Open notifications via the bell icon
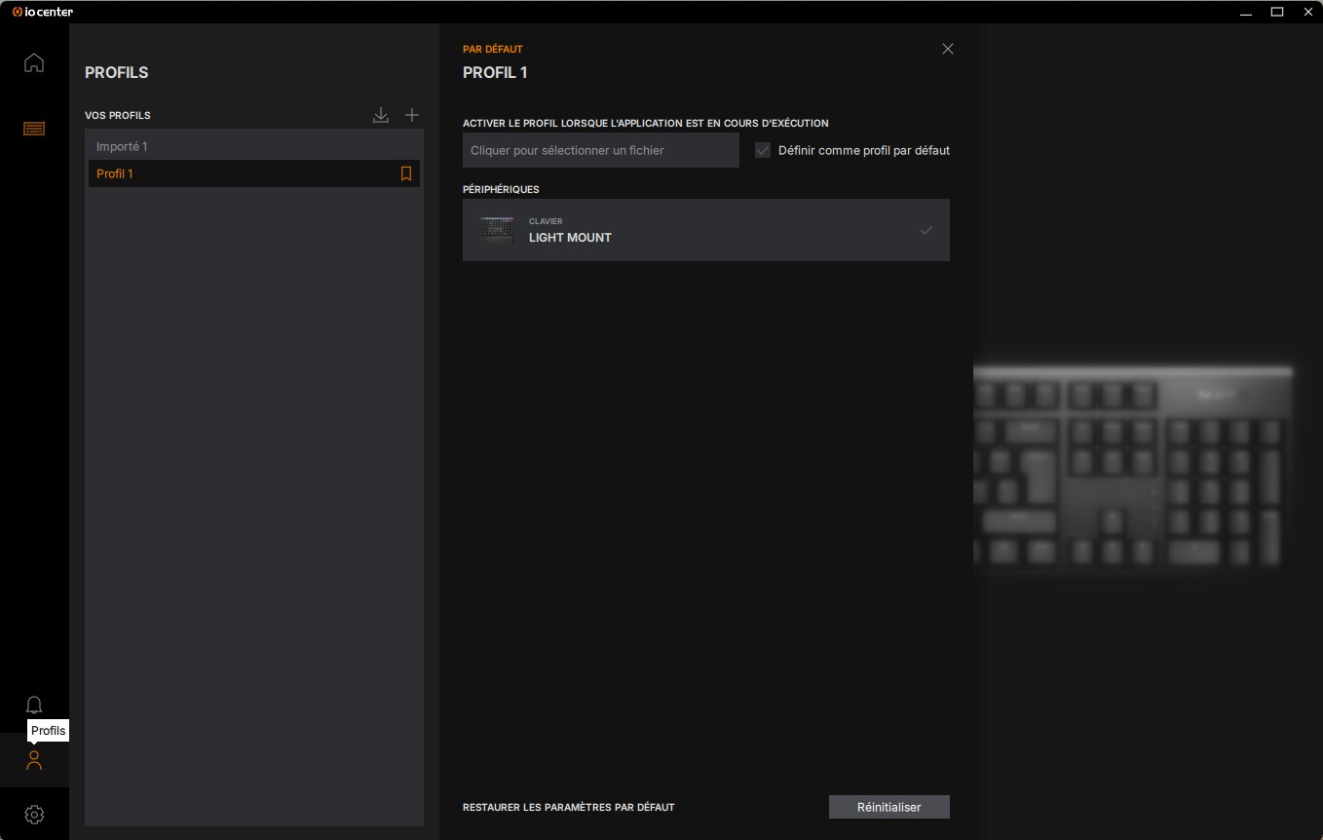This screenshot has height=840, width=1323. tap(34, 705)
